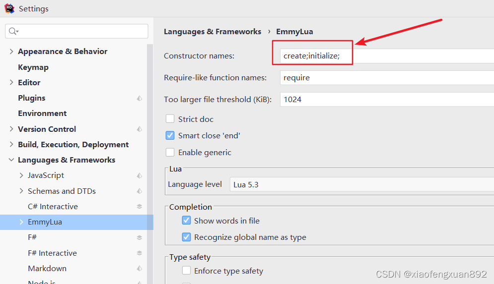Viewport: 494px width, 284px height.
Task: Expand the Editor settings node
Action: click(11, 82)
